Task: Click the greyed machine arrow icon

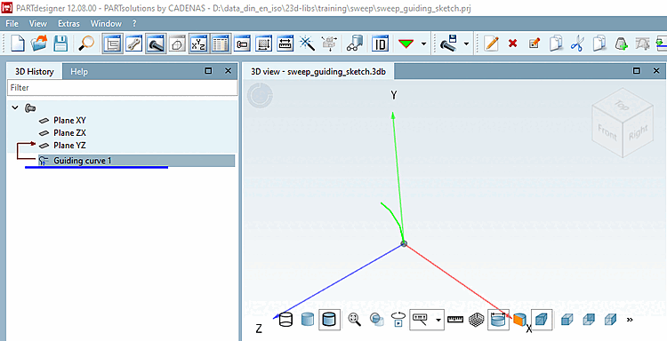Action: click(329, 44)
